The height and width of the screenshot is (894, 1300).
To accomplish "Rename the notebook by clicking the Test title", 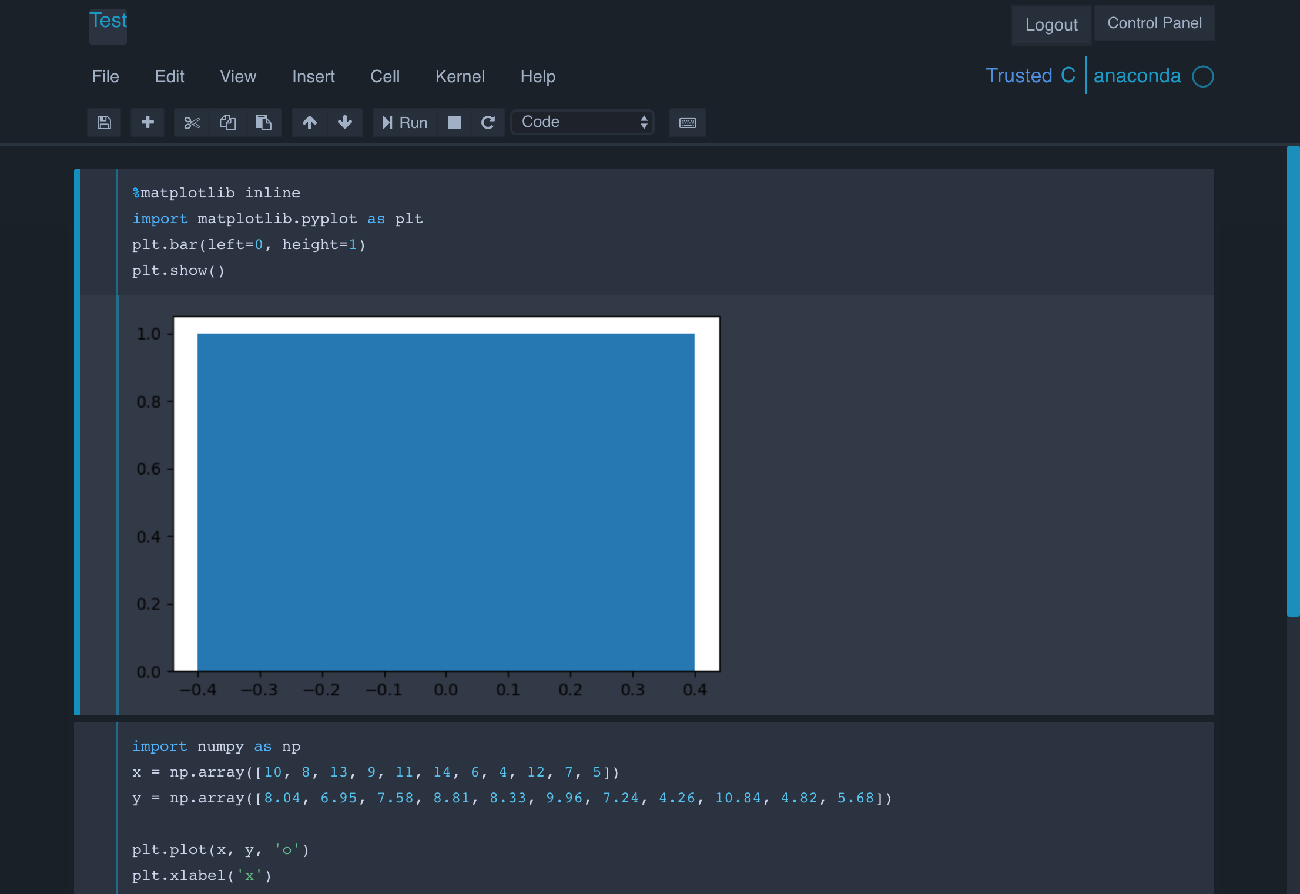I will tap(108, 21).
